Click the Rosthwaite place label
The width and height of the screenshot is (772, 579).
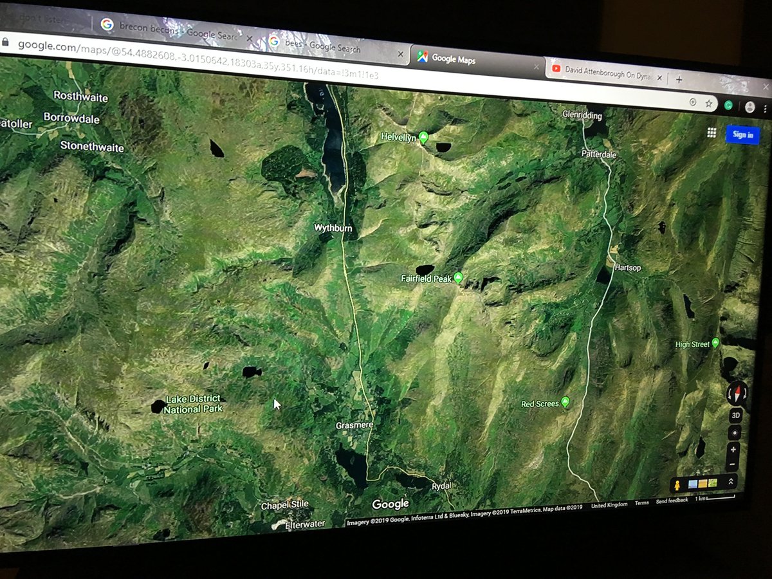(x=80, y=96)
